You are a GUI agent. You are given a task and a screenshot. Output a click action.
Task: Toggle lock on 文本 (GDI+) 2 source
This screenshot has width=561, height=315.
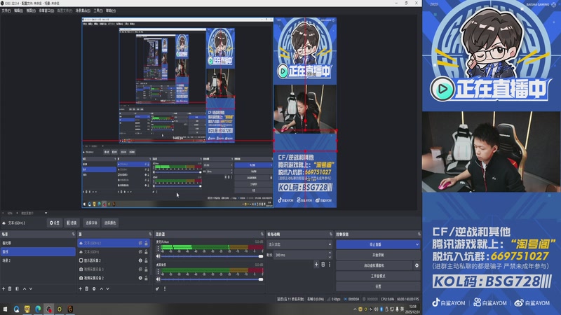tap(146, 243)
